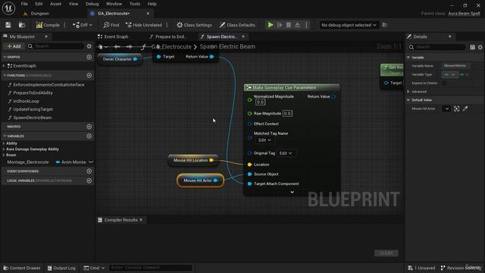Viewport: 485px width, 273px height.
Task: Add a new local variable with plus icon
Action: click(89, 180)
